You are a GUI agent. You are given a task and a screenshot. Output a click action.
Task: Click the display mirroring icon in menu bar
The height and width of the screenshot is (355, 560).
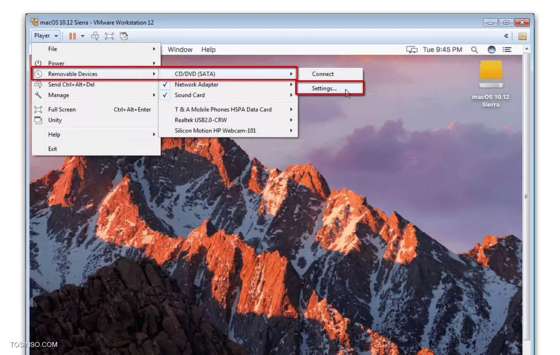pyautogui.click(x=412, y=49)
